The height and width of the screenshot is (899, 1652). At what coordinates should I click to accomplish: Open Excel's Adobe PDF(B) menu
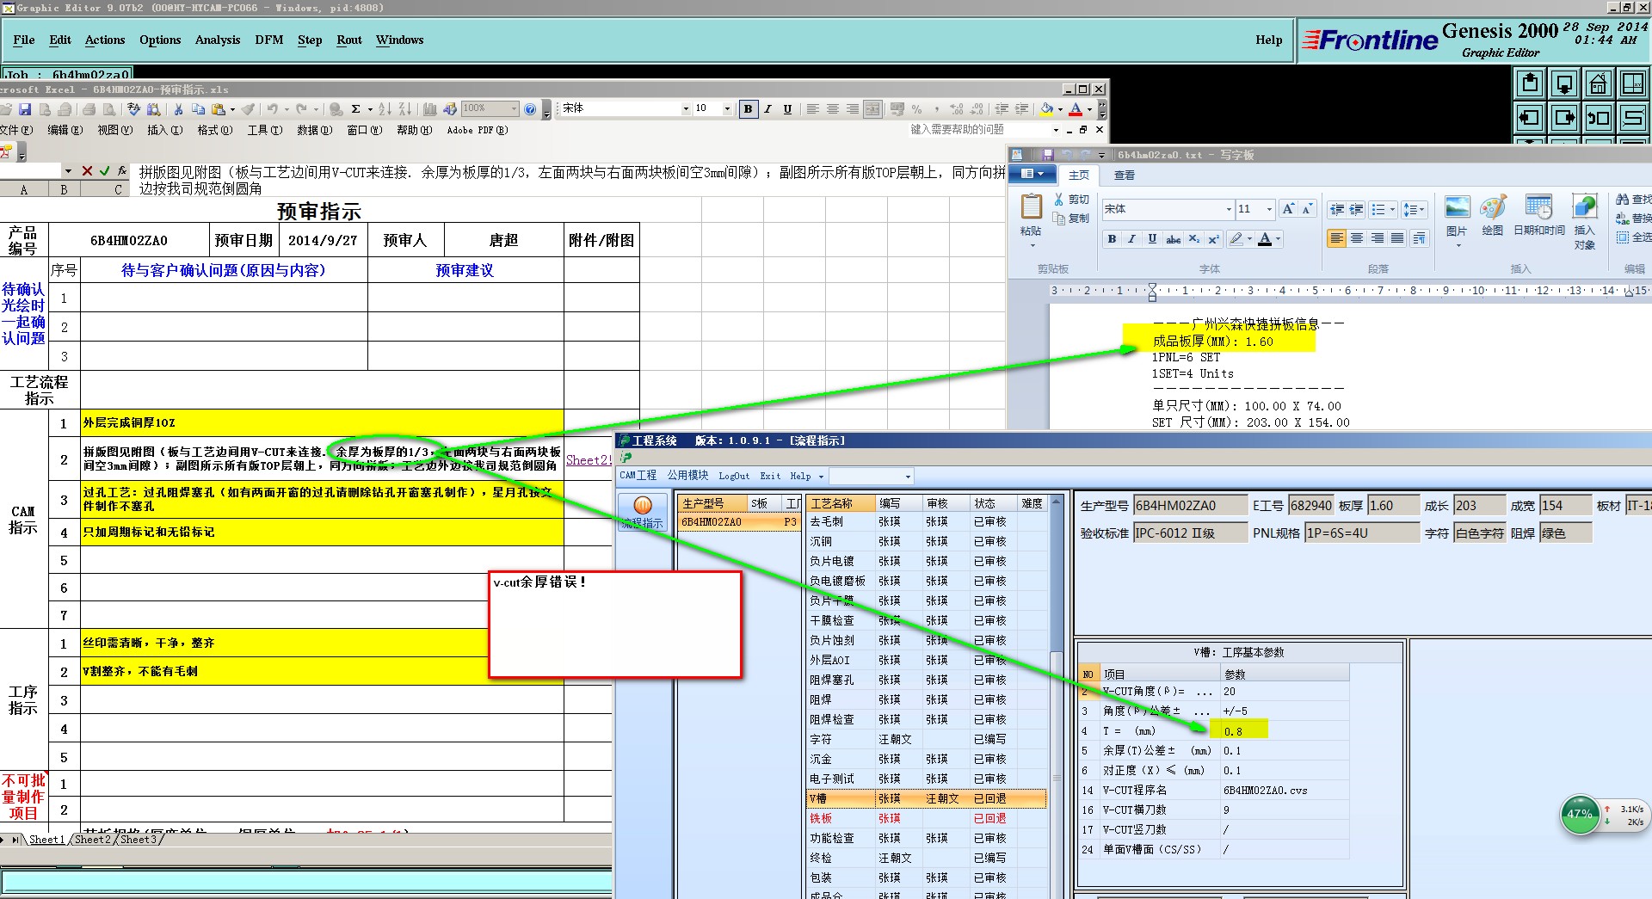[x=478, y=130]
